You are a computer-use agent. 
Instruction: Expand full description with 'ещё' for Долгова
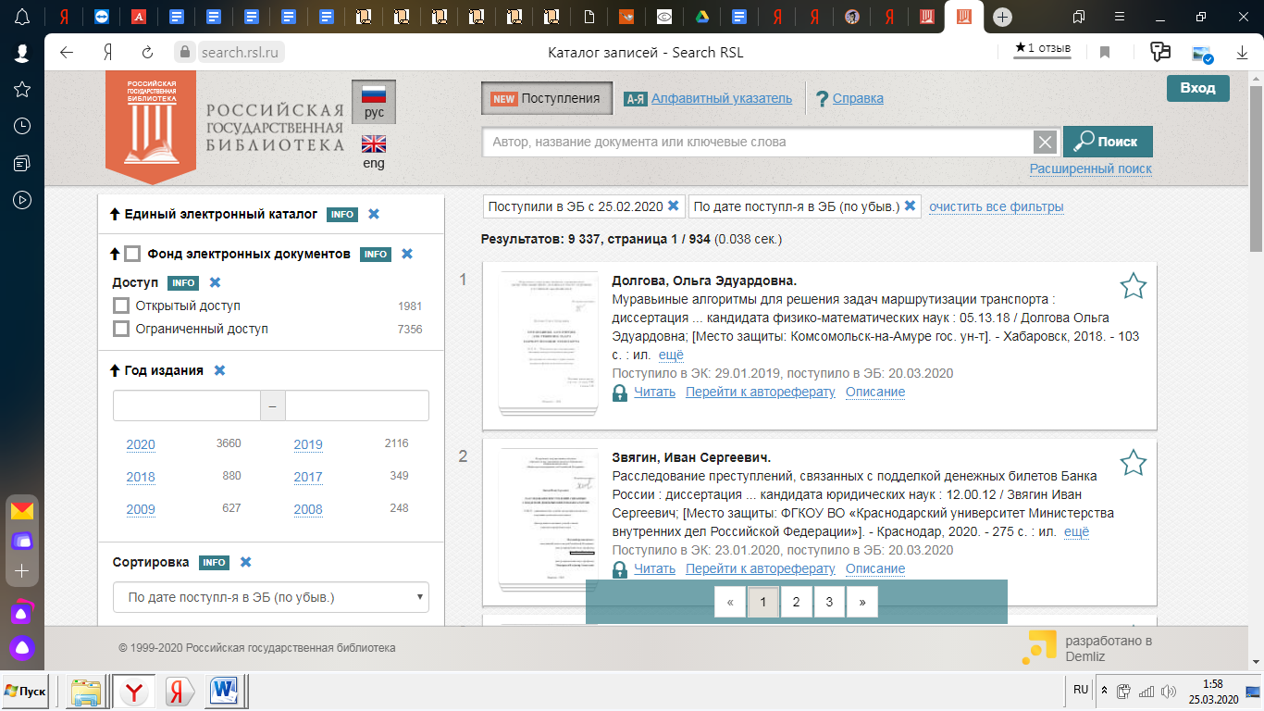(x=671, y=355)
